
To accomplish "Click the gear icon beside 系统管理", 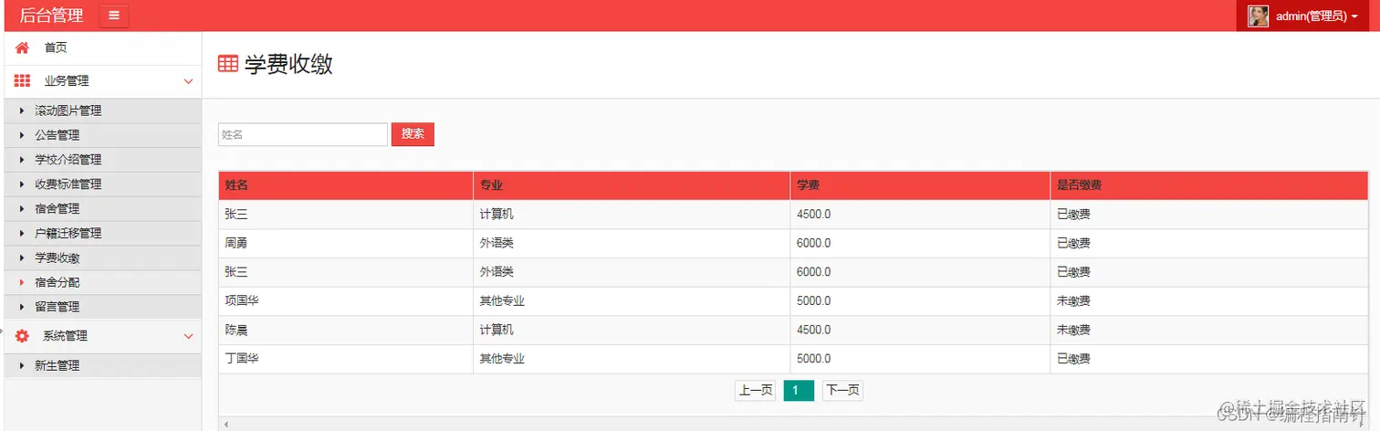I will tap(23, 336).
